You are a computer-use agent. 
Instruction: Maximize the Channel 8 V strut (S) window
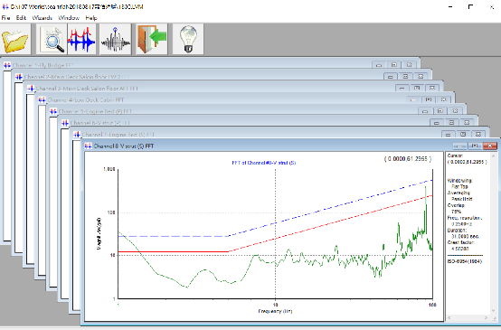click(475, 146)
